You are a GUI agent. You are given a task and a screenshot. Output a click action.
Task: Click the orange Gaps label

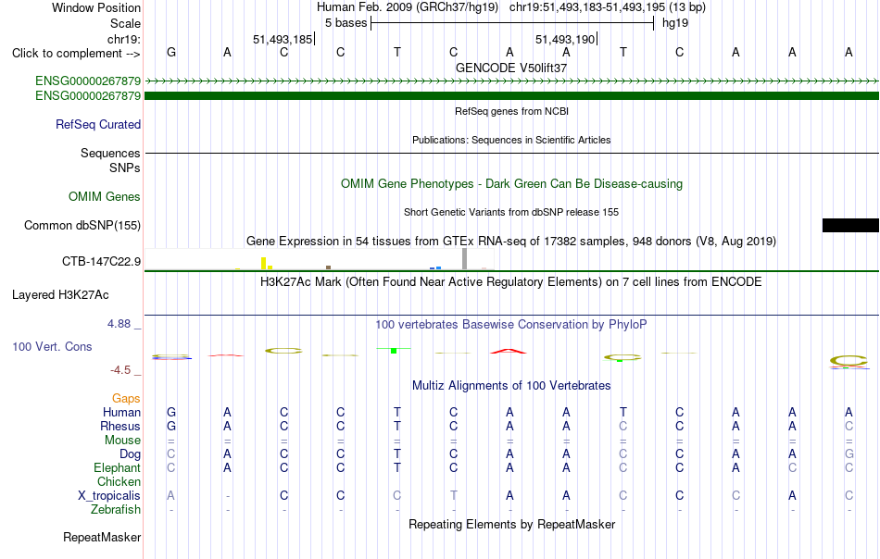pos(126,399)
